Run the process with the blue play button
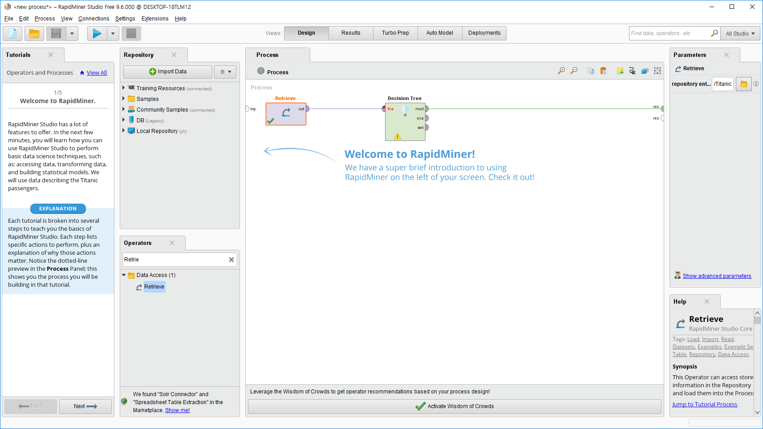 pyautogui.click(x=97, y=33)
